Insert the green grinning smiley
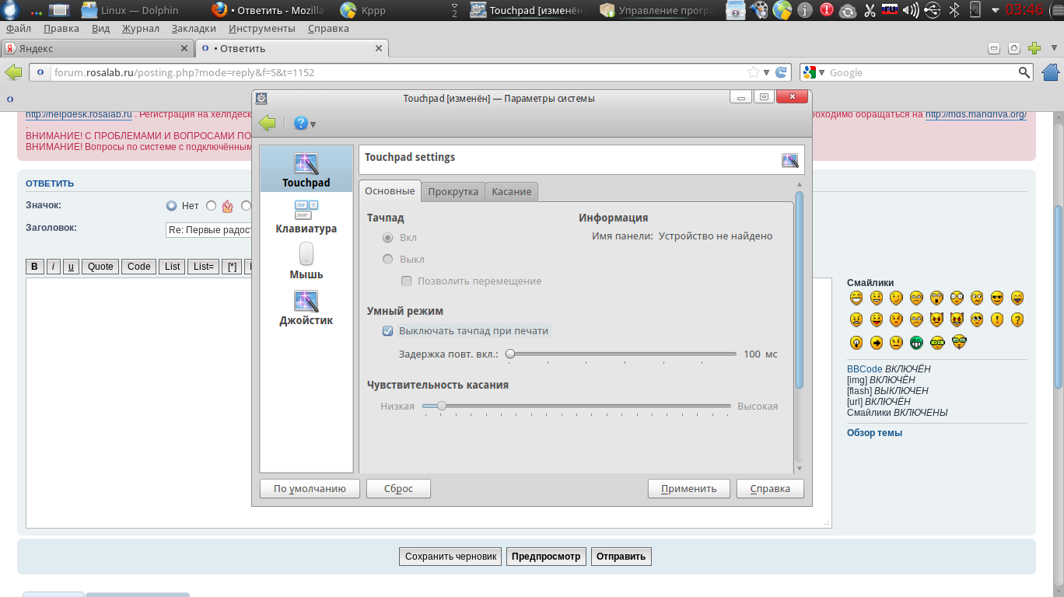The width and height of the screenshot is (1064, 597). pos(916,342)
